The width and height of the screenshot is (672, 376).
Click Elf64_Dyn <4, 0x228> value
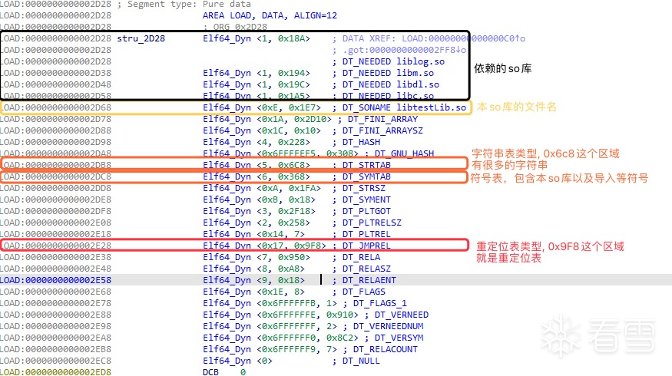[257, 142]
